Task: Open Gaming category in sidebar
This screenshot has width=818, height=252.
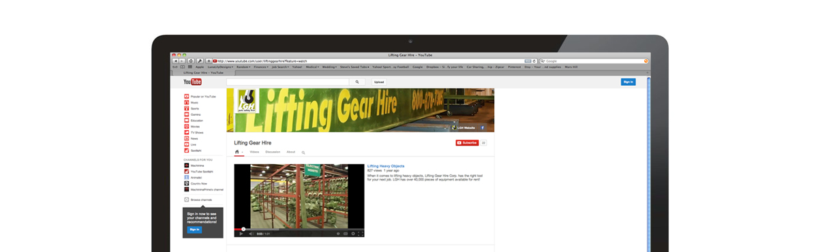Action: (193, 114)
